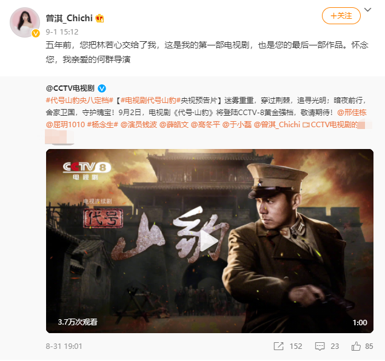Open the @屈玥1010 mention
The width and height of the screenshot is (385, 361).
click(65, 125)
